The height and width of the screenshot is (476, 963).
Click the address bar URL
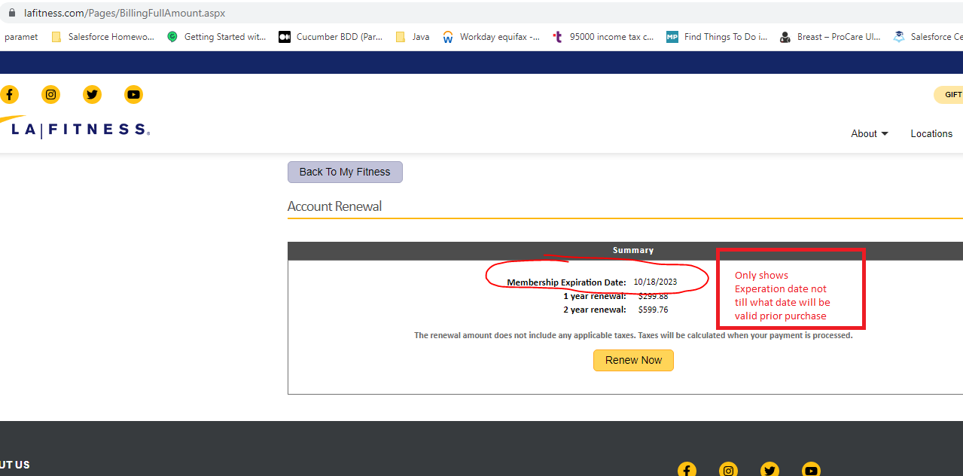point(124,13)
